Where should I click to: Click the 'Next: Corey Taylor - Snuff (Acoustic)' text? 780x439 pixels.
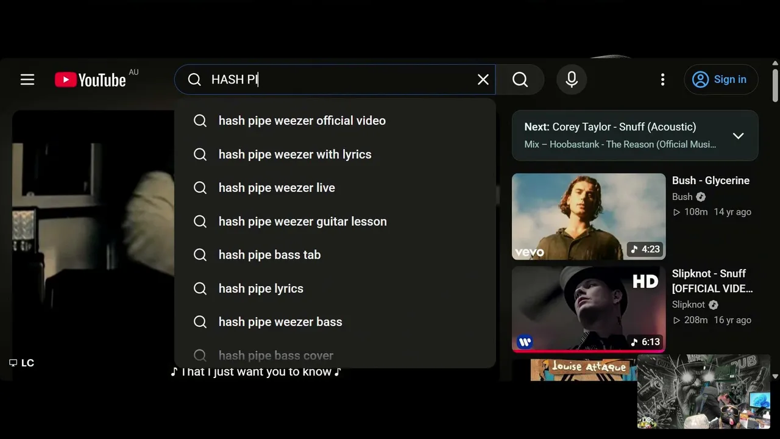(x=610, y=127)
